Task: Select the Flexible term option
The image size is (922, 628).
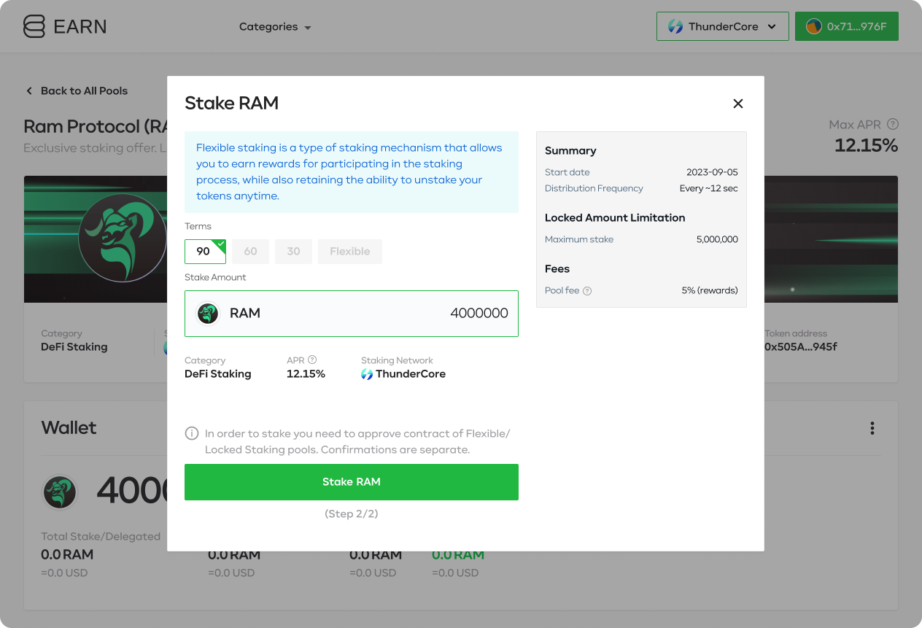Action: pos(350,251)
